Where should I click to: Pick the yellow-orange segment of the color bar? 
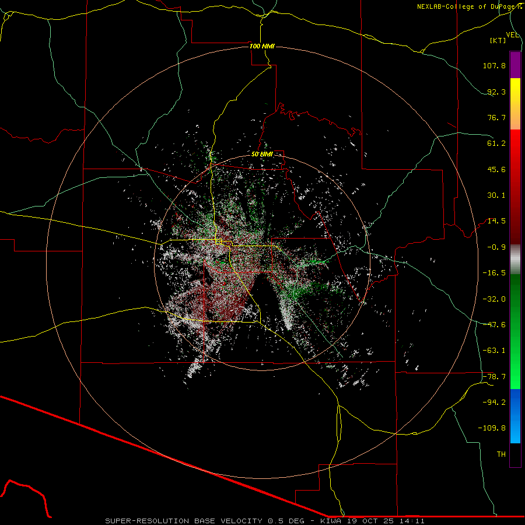(x=515, y=104)
